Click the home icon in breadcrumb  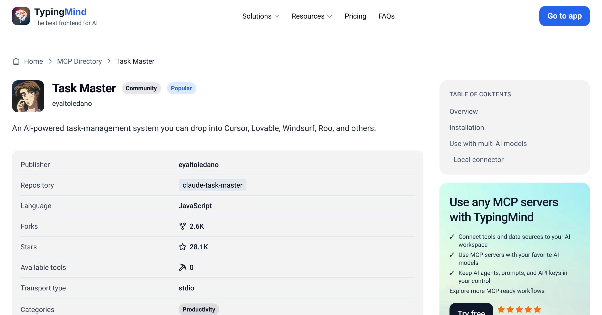(16, 61)
